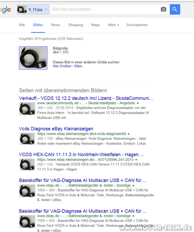The image size is (194, 232).
Task: Switch to the Alle tab
Action: (22, 25)
